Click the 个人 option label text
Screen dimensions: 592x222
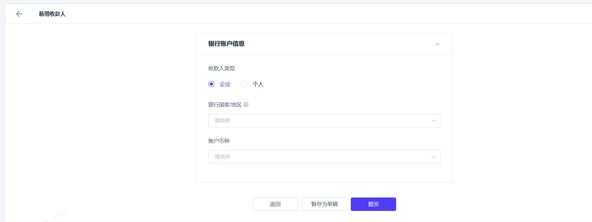click(x=258, y=84)
